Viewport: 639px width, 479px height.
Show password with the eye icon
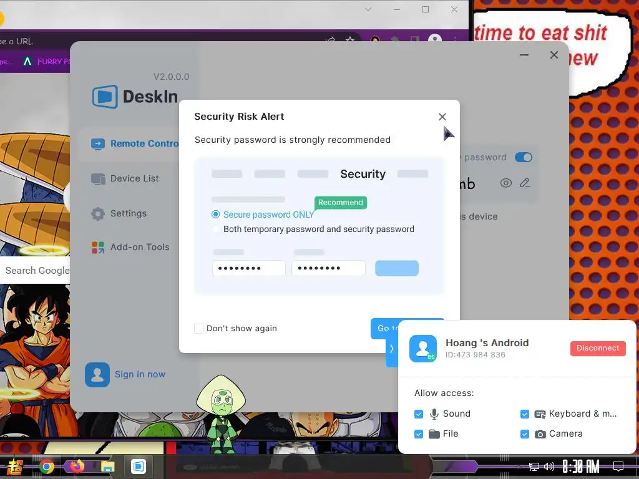click(x=505, y=183)
